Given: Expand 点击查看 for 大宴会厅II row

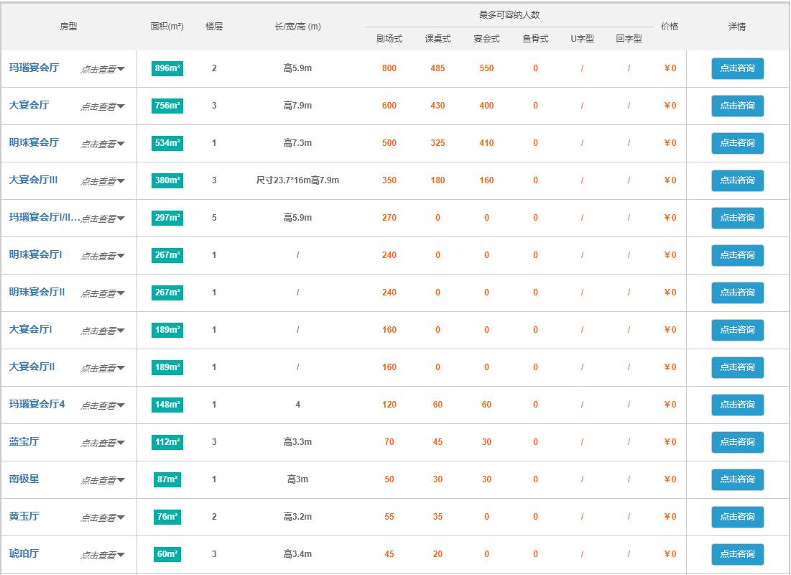Looking at the screenshot, I should 103,367.
